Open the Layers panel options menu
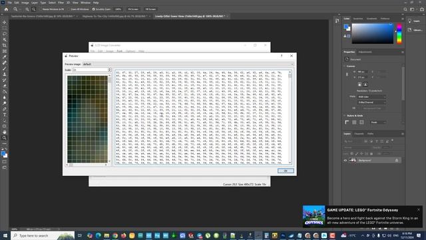 (x=402, y=134)
